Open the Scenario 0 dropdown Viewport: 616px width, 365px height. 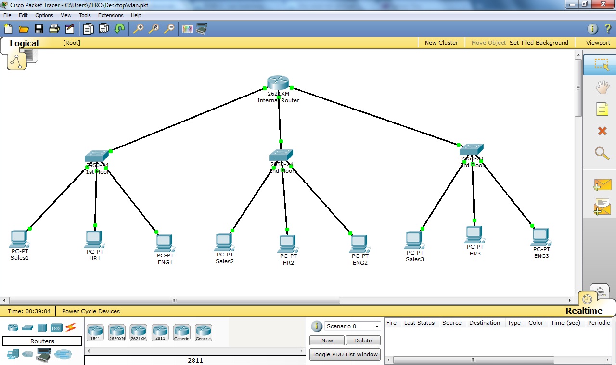click(353, 326)
